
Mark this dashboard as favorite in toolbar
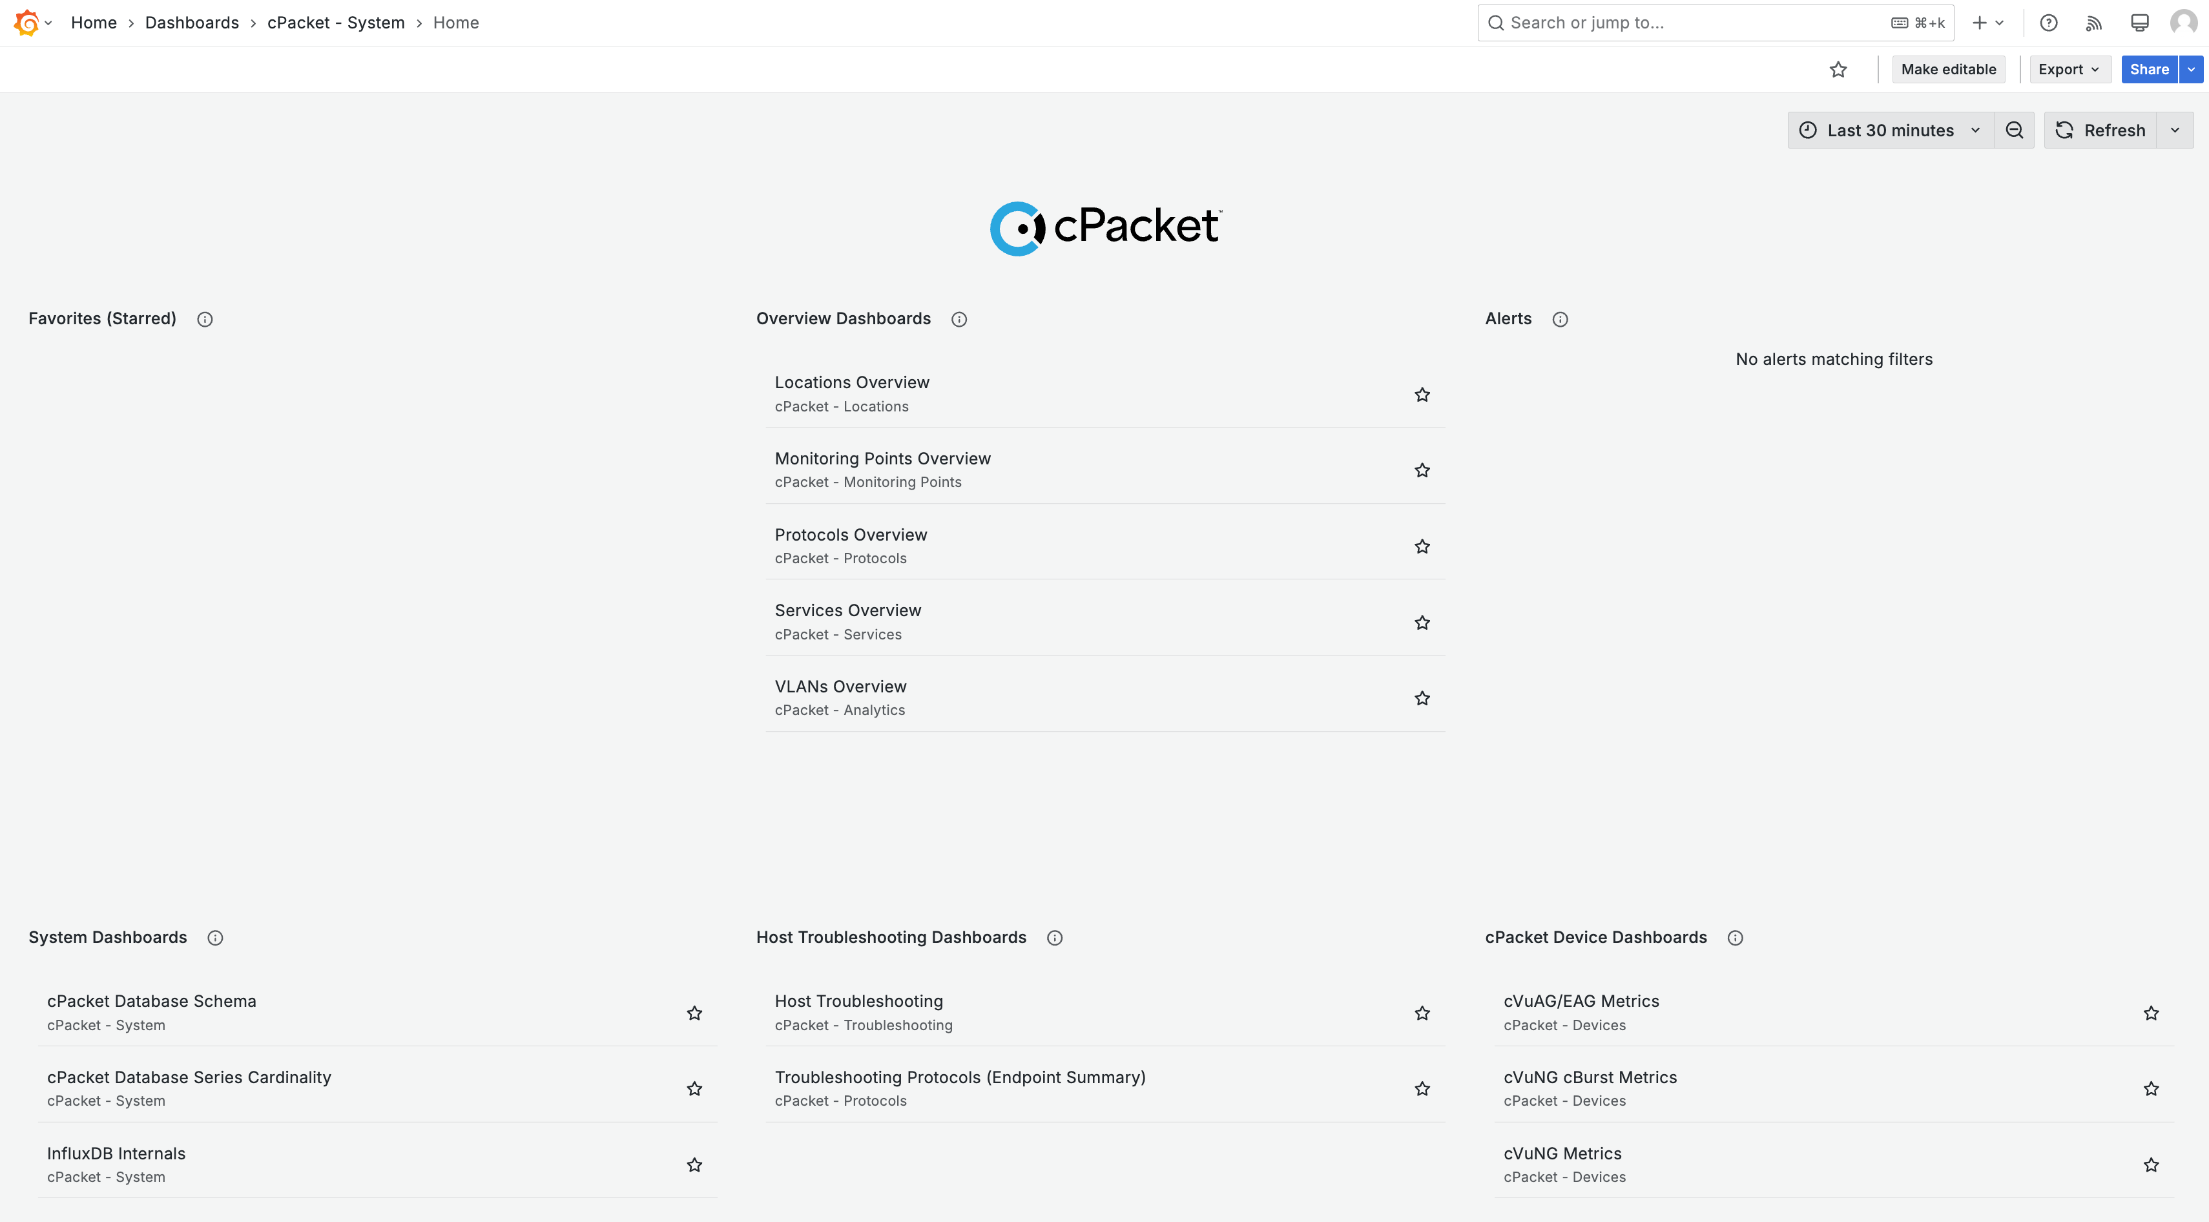pyautogui.click(x=1838, y=70)
